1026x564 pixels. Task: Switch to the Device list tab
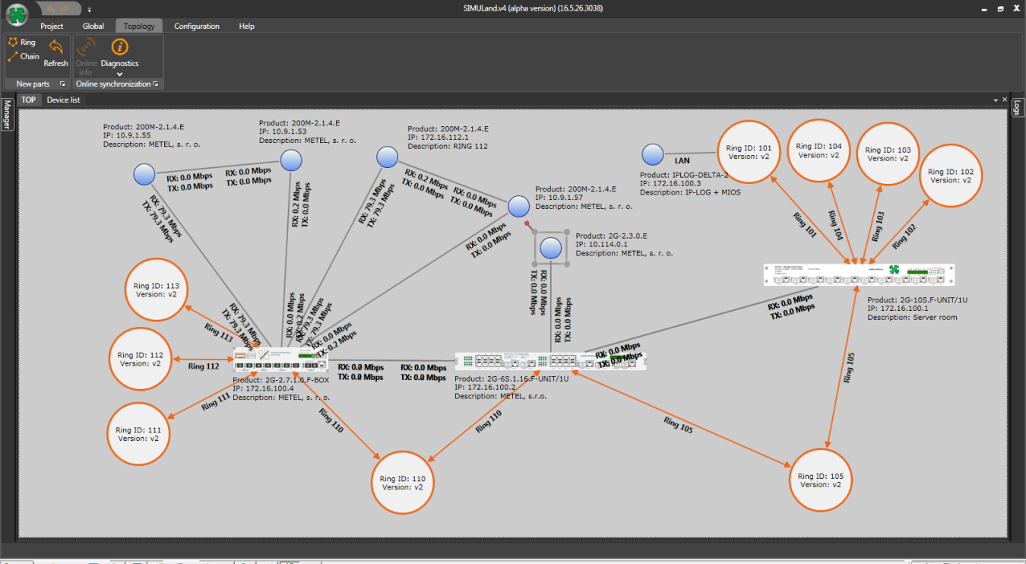[x=63, y=100]
